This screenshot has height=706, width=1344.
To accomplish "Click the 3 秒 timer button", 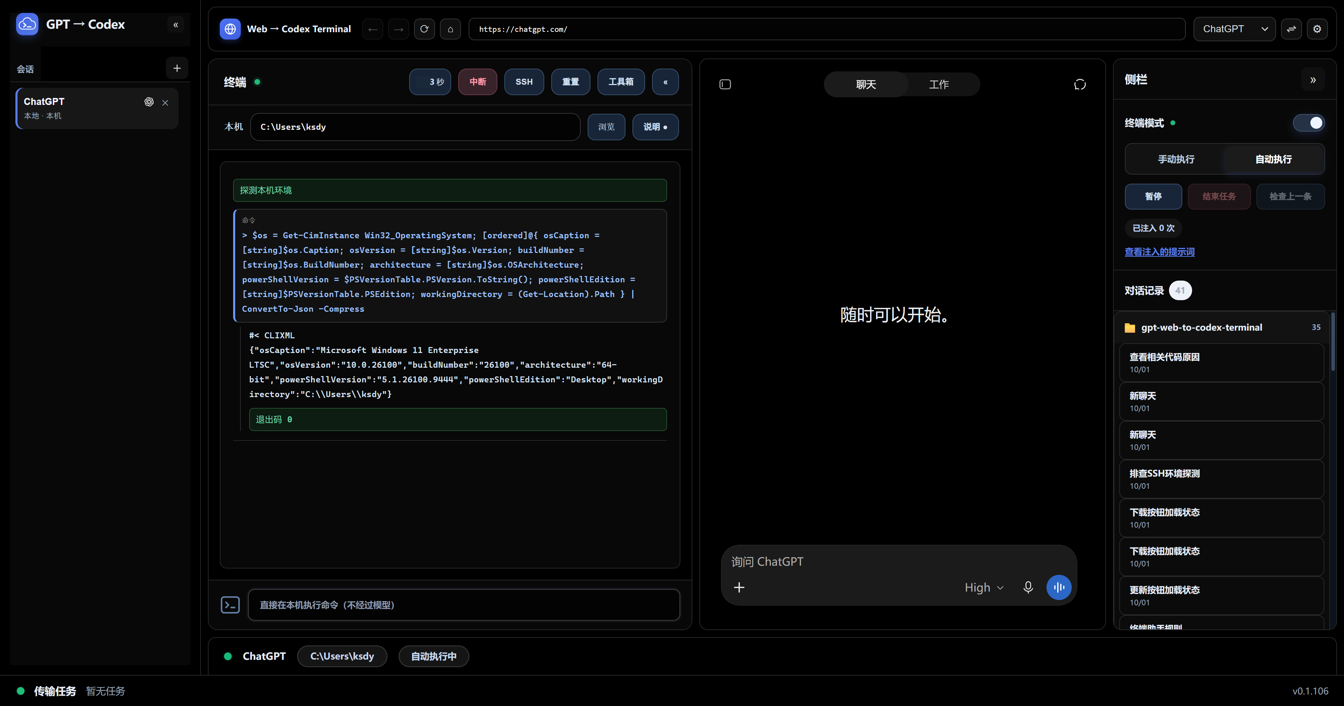I will (x=430, y=82).
